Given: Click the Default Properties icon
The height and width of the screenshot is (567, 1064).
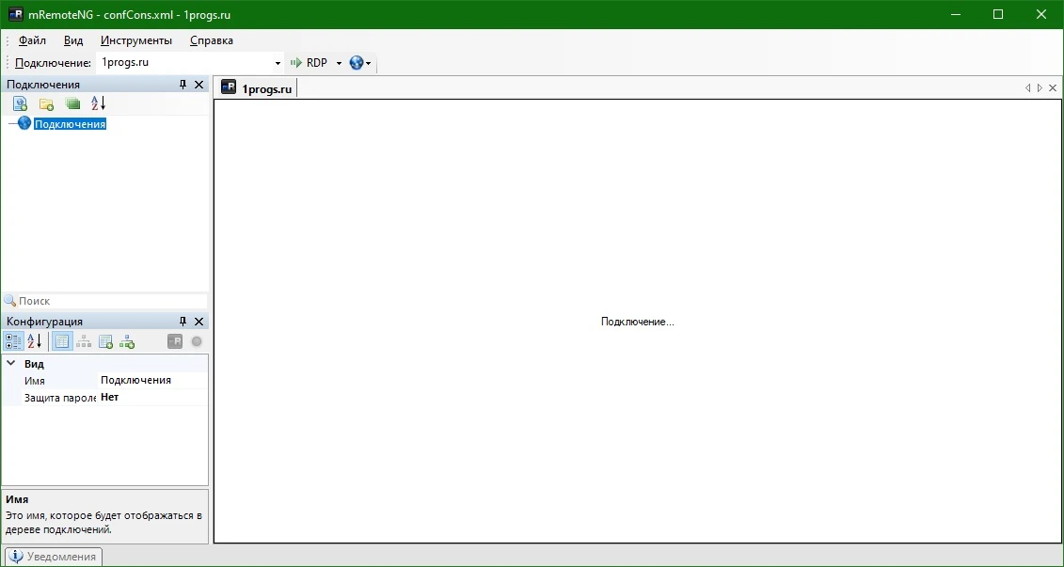Looking at the screenshot, I should (106, 341).
